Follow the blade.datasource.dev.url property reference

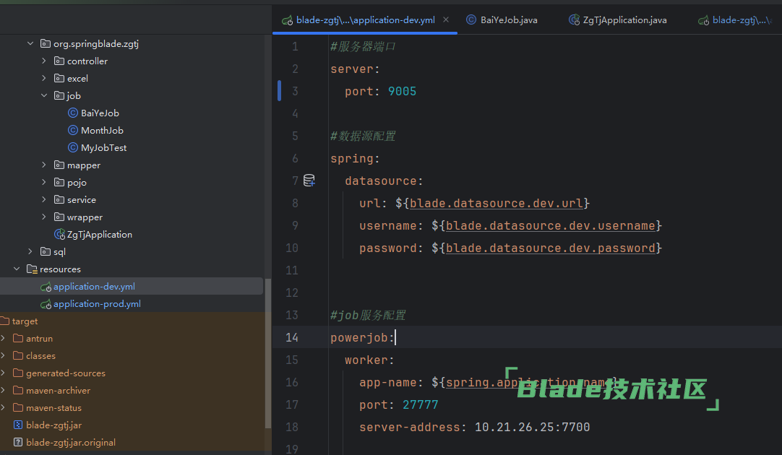pyautogui.click(x=497, y=204)
